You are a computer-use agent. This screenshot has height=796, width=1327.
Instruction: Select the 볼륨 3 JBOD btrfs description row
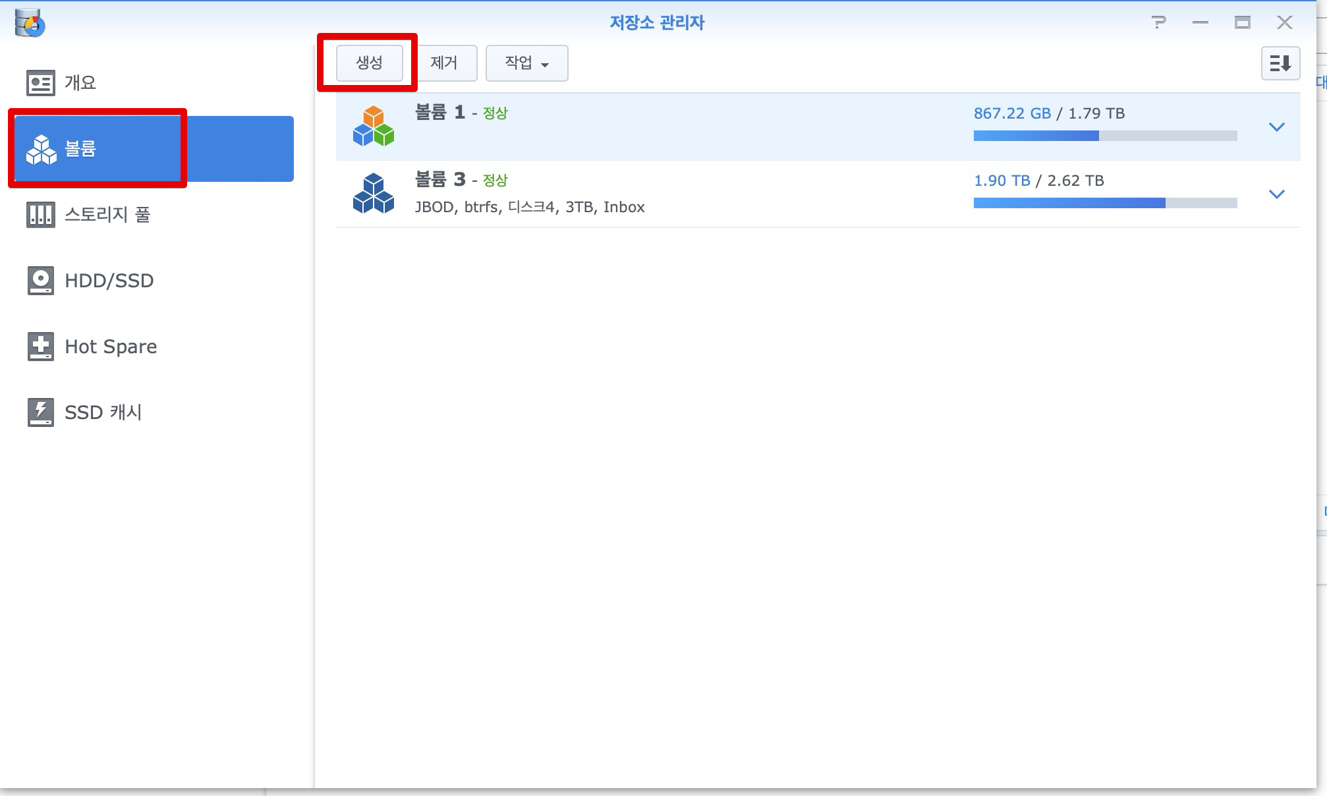coord(529,207)
